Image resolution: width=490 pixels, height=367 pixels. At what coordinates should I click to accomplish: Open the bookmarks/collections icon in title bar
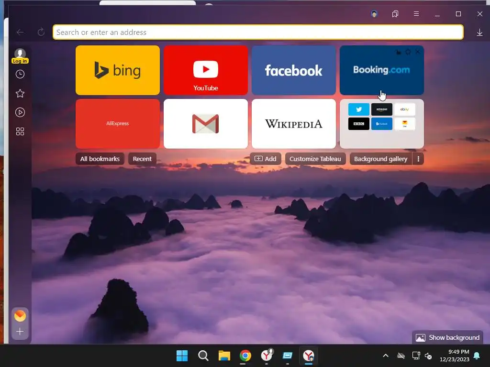[x=395, y=14]
